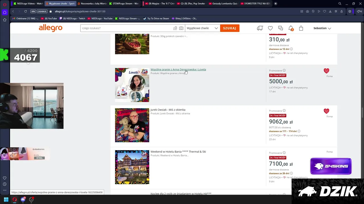Open the search tabs magnifier icon

340,4
